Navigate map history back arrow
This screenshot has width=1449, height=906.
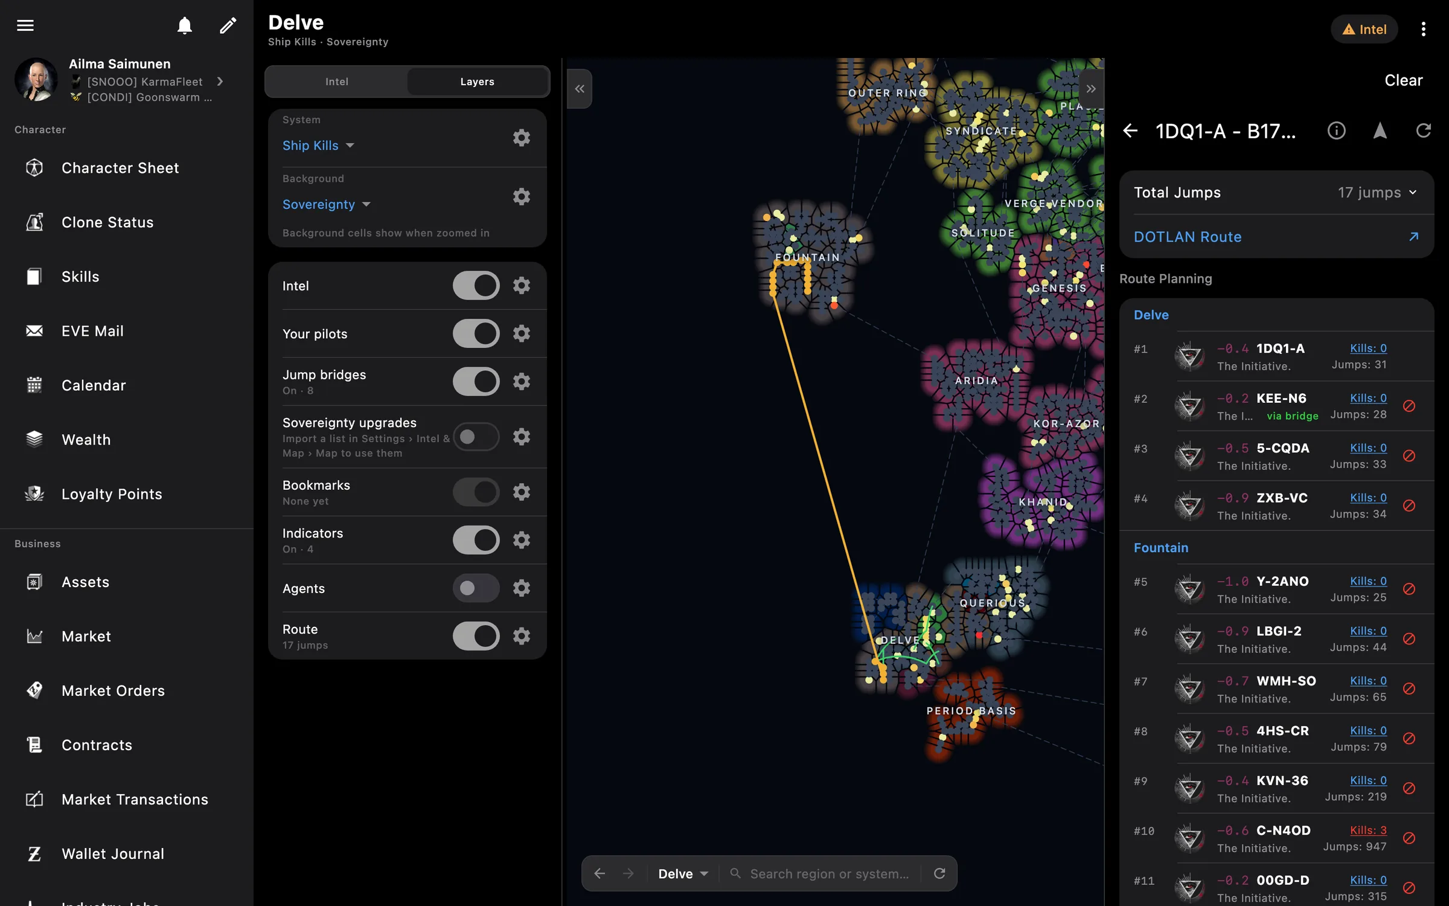600,873
